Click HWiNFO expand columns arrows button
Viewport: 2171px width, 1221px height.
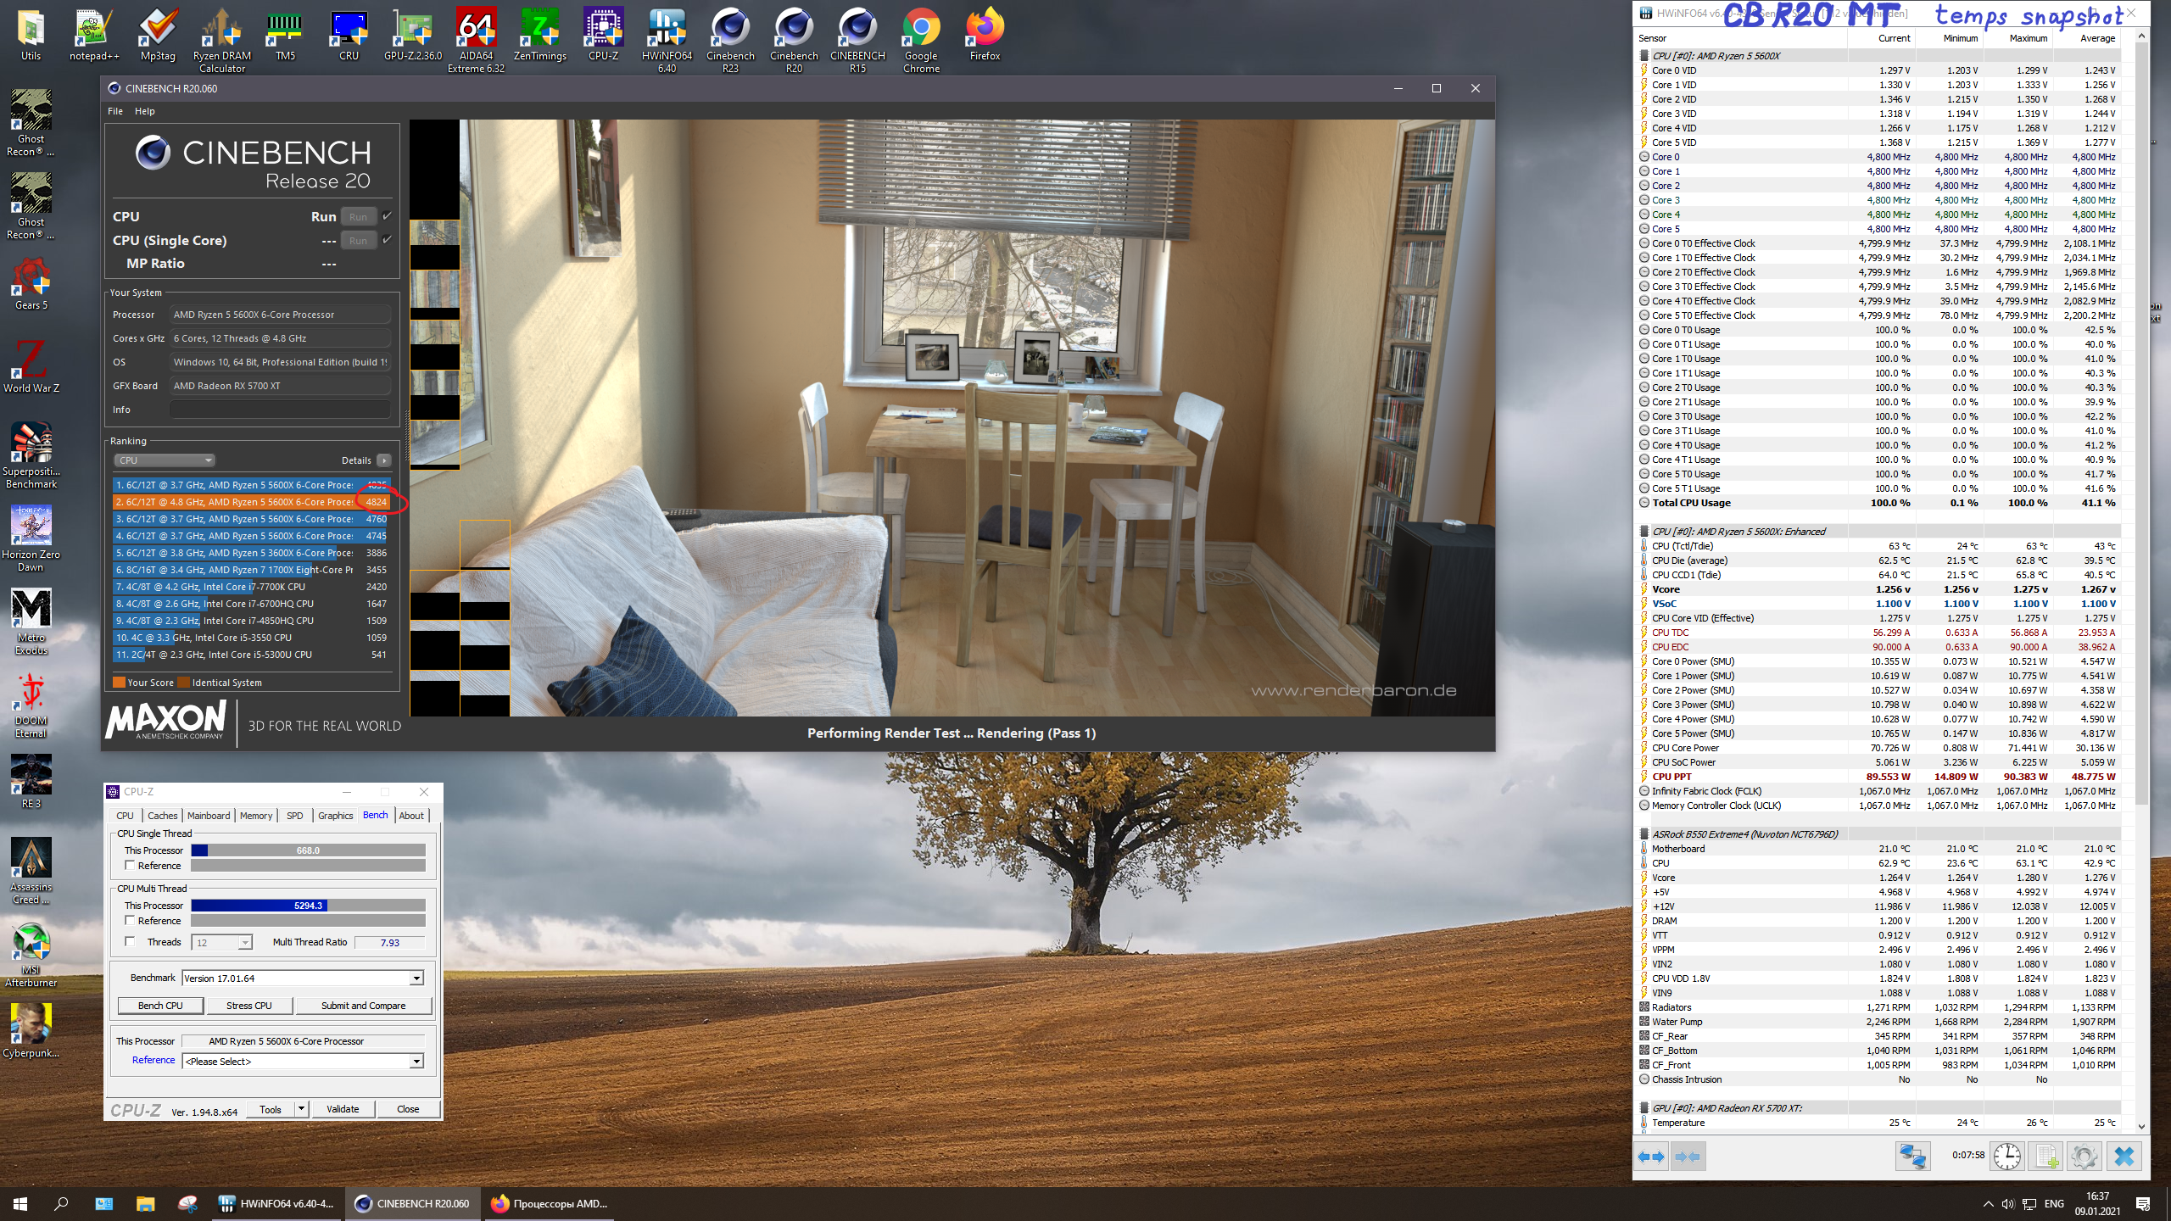pyautogui.click(x=1651, y=1157)
